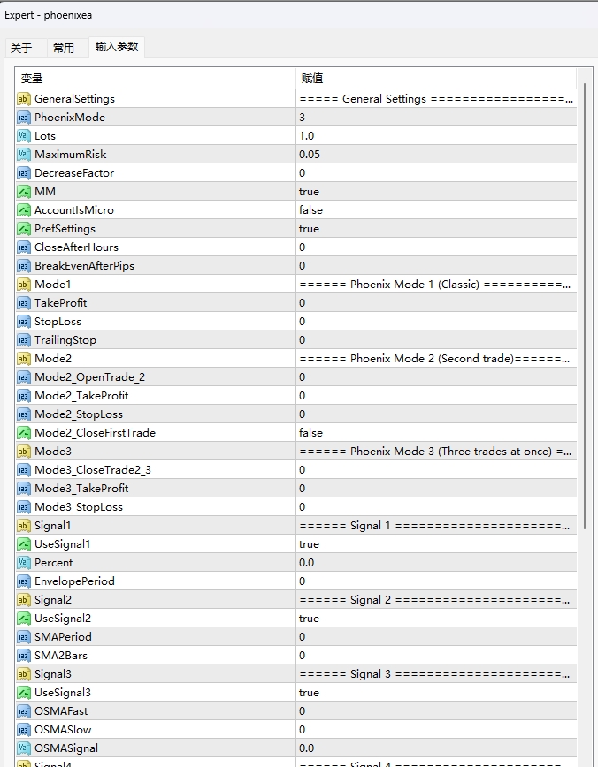
Task: Click the integer icon beside EnvelopePeriod
Action: 24,581
